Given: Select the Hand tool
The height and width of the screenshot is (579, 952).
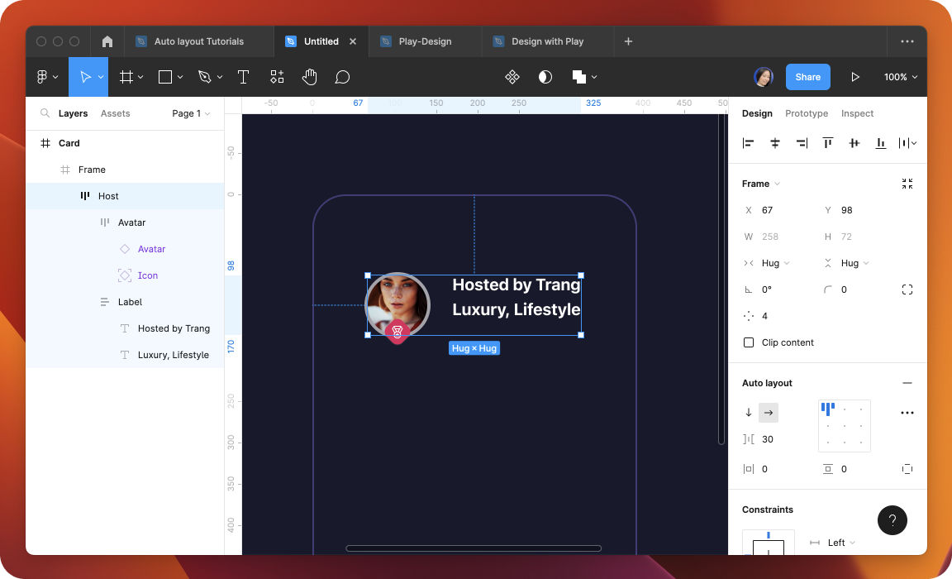Looking at the screenshot, I should [309, 77].
